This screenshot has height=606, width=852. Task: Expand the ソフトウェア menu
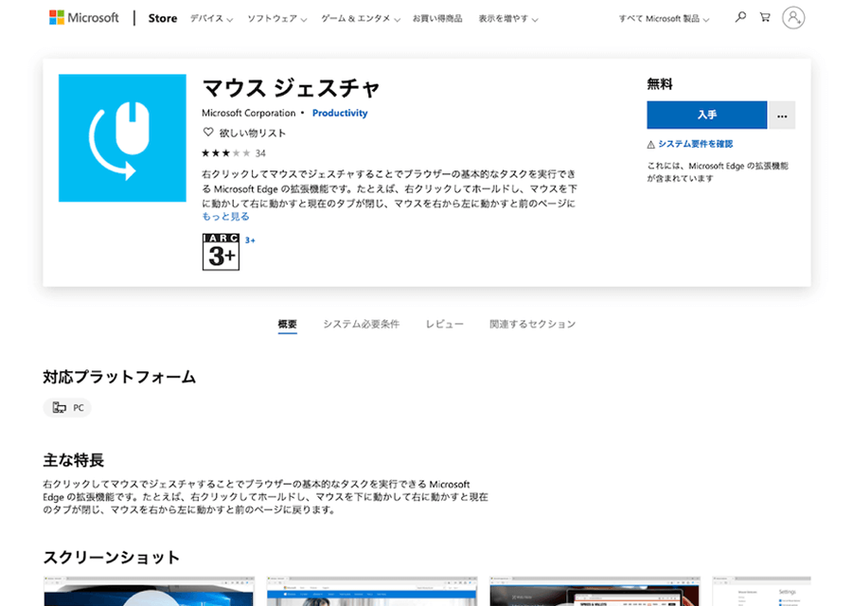coord(277,19)
